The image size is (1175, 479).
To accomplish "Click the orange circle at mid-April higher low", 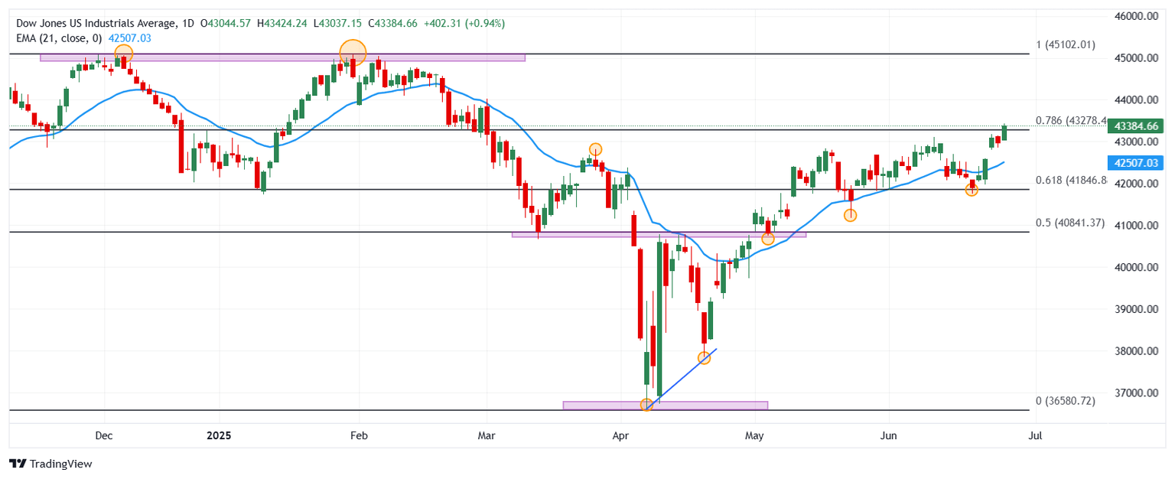I will [705, 357].
